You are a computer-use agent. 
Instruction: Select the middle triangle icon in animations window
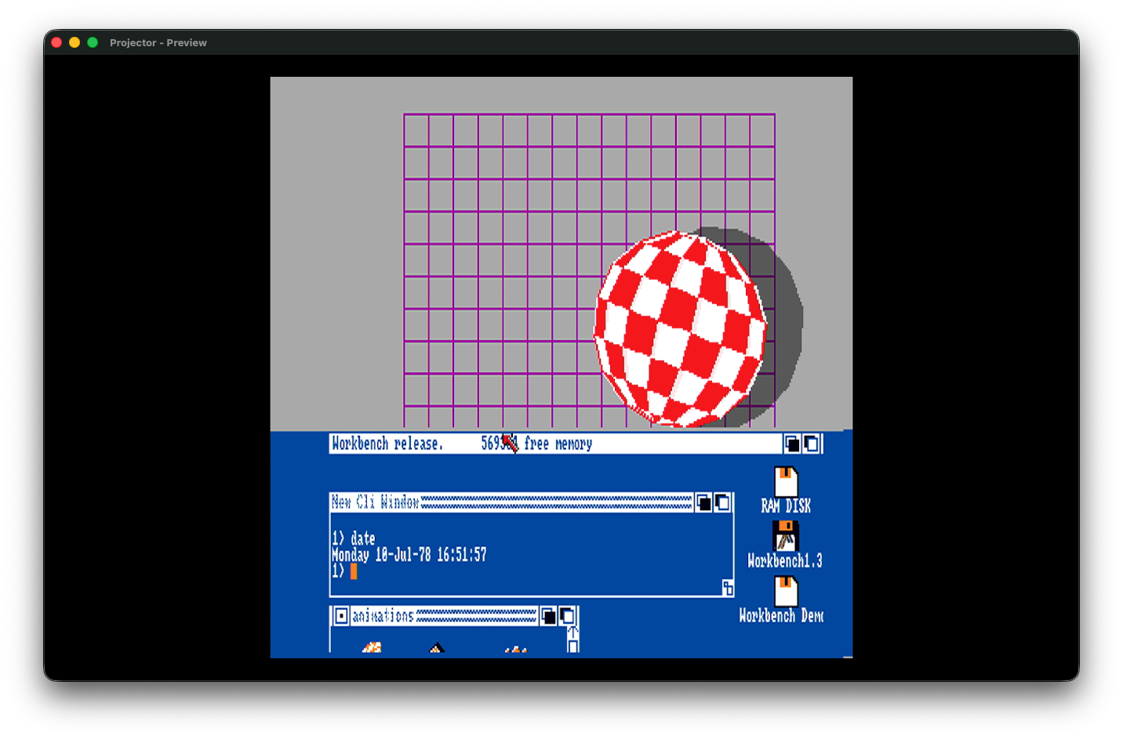coord(437,647)
